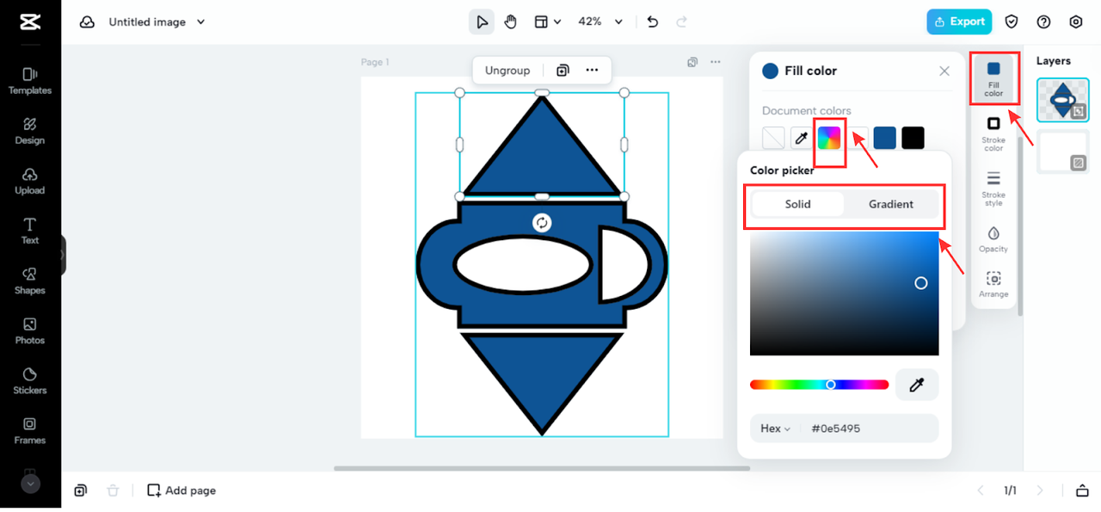Select the mug shape layer thumbnail
Image resolution: width=1101 pixels, height=512 pixels.
tap(1062, 100)
